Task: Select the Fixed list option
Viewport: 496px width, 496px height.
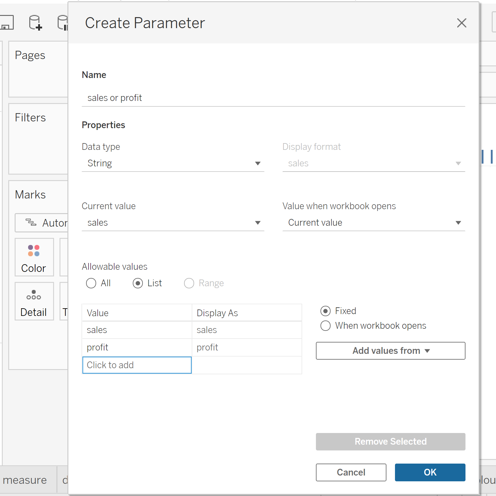Action: click(325, 311)
